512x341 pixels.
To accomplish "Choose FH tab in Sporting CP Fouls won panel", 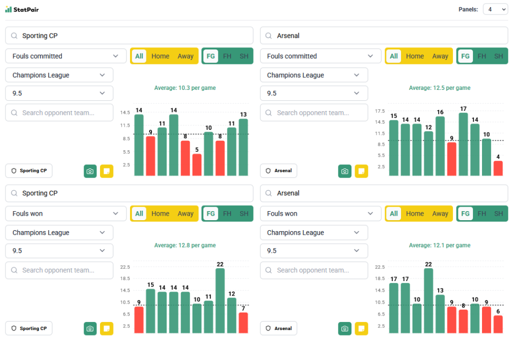I will pos(227,214).
